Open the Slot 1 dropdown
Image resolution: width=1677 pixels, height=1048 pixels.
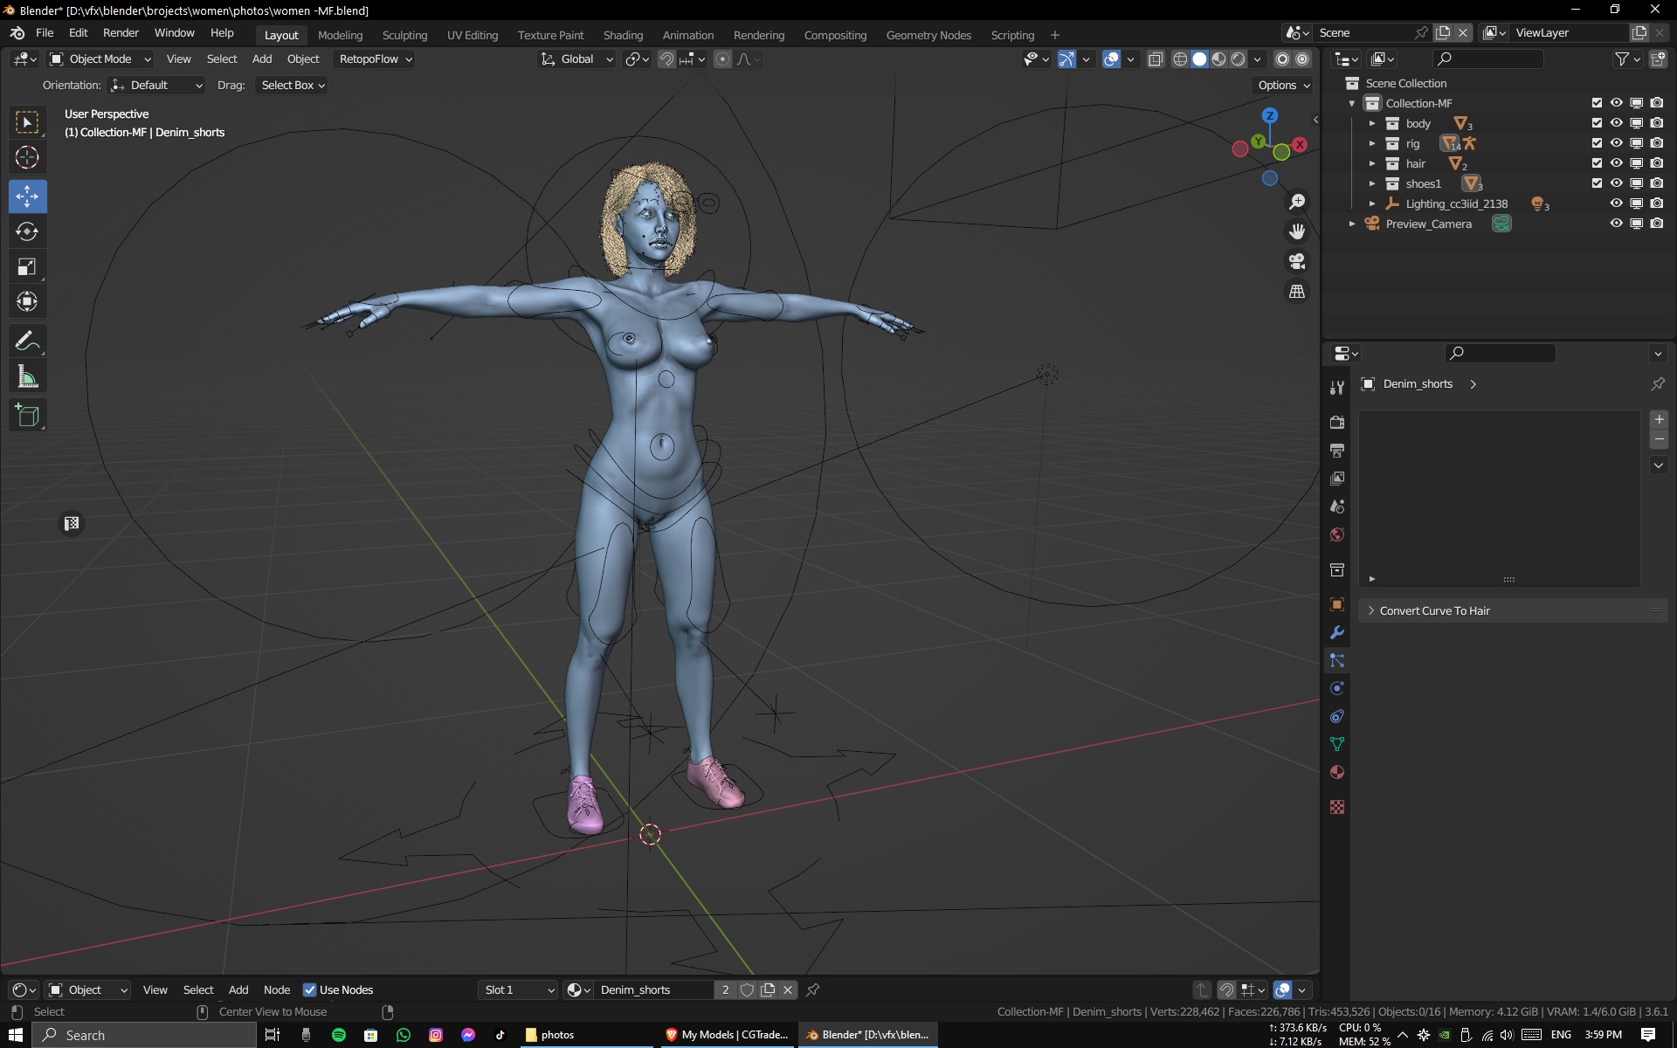pyautogui.click(x=519, y=989)
